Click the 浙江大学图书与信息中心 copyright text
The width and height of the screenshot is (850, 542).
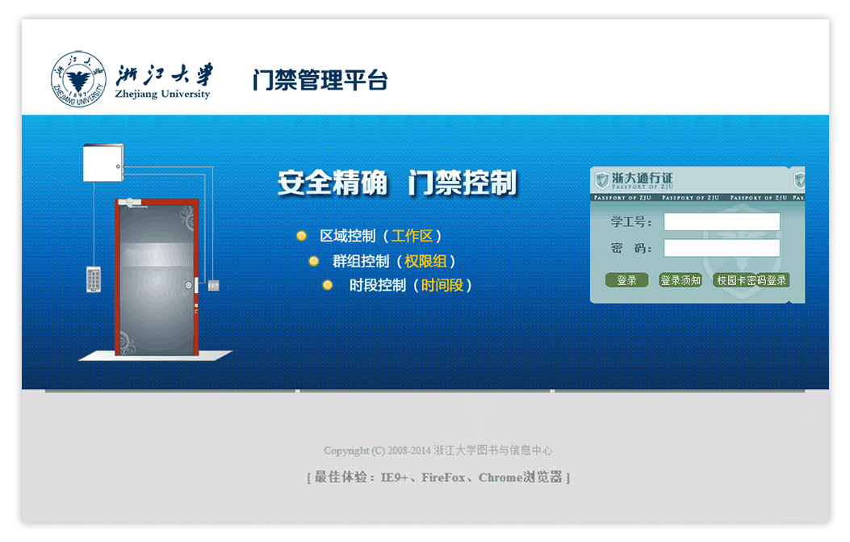coord(493,451)
